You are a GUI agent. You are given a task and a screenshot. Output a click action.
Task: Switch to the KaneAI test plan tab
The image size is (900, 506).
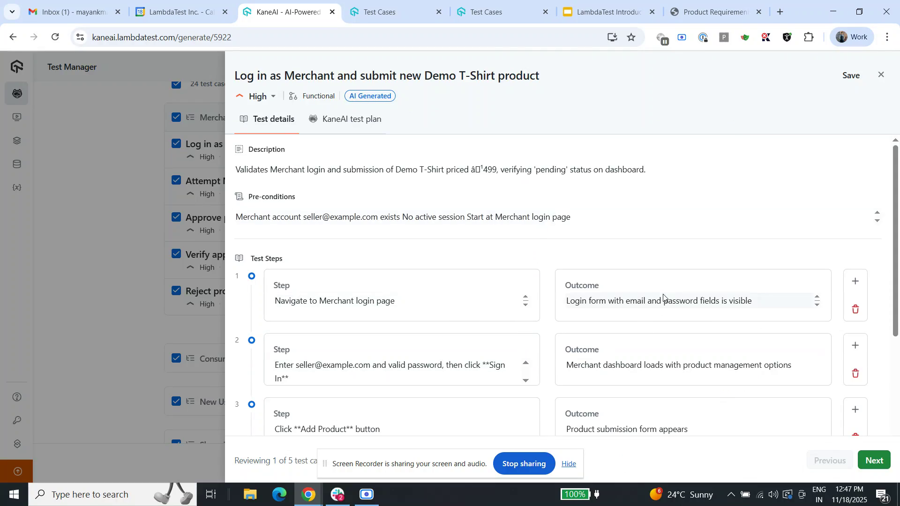pyautogui.click(x=351, y=119)
